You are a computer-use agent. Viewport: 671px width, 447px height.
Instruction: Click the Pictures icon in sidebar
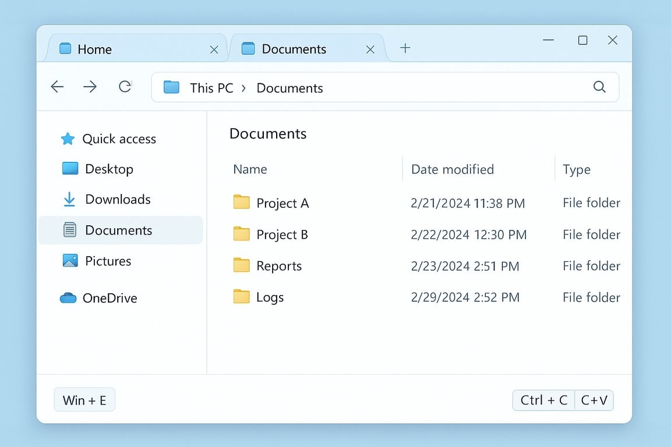[70, 261]
